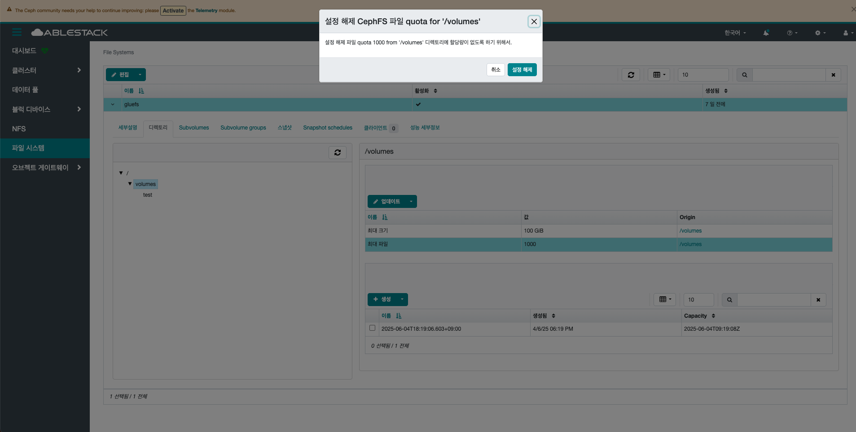The width and height of the screenshot is (856, 432).
Task: Click the hamburger menu icon beside ABLESTACK
Action: pos(17,32)
